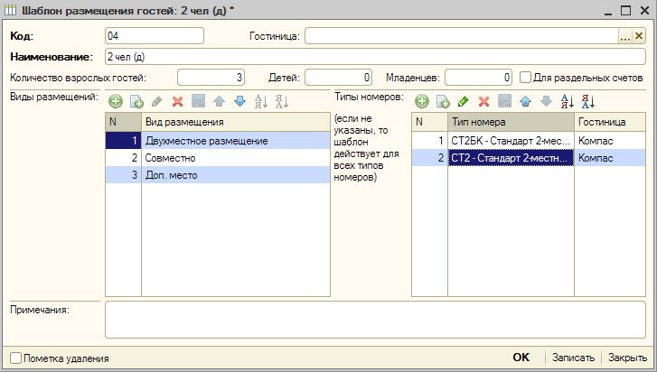Add a row to Виды размещений list
This screenshot has height=372, width=657.
click(x=116, y=101)
